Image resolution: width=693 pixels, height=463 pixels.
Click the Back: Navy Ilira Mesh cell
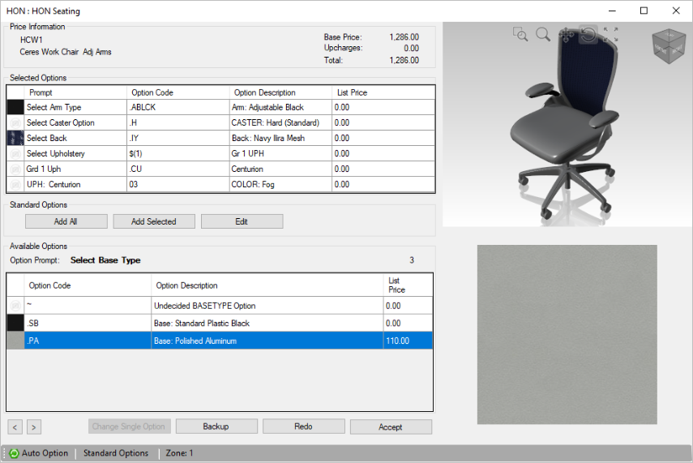click(x=280, y=138)
